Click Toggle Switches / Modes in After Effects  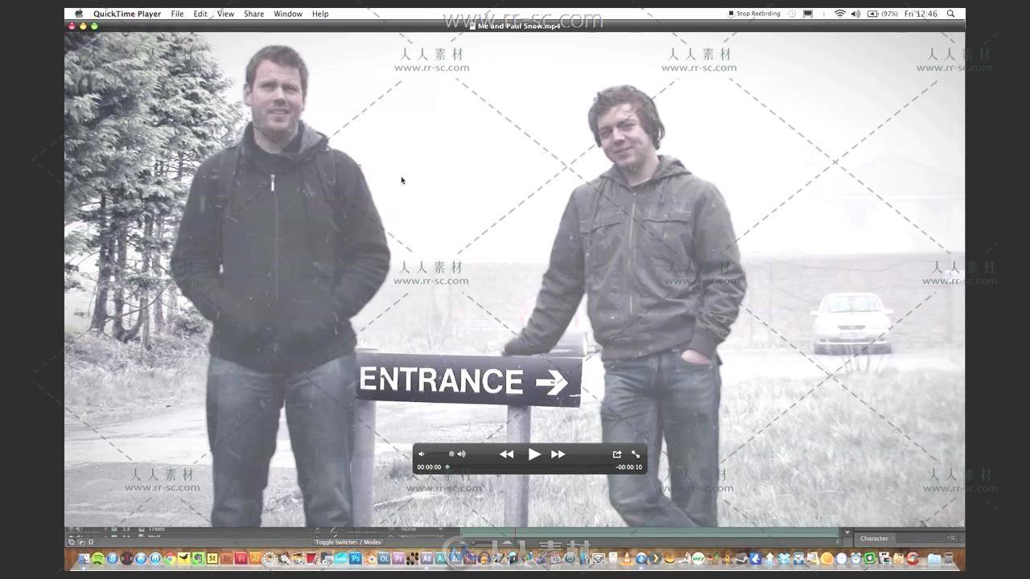[x=348, y=542]
